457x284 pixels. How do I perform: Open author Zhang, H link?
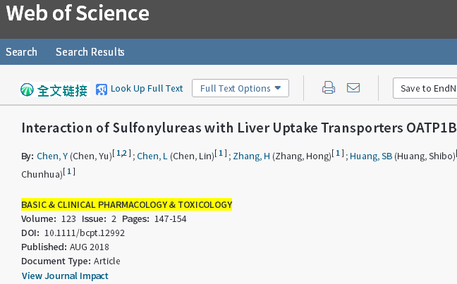252,156
